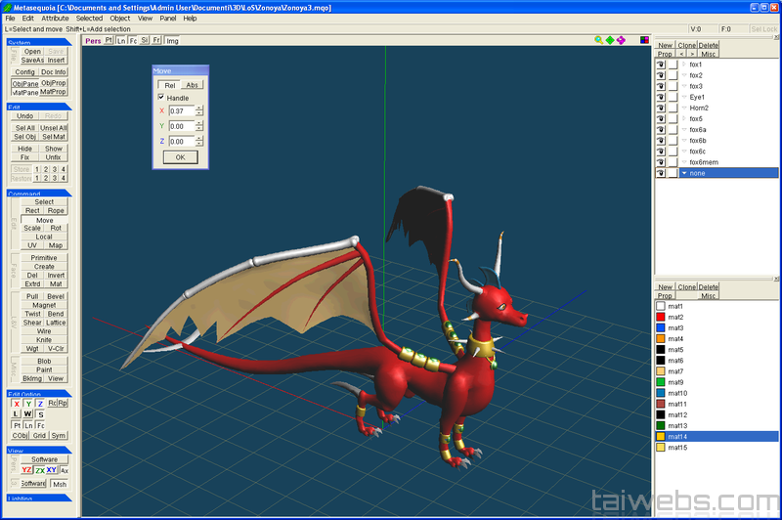Toggle the green Y axis edit option
This screenshot has height=520, width=782.
(28, 403)
